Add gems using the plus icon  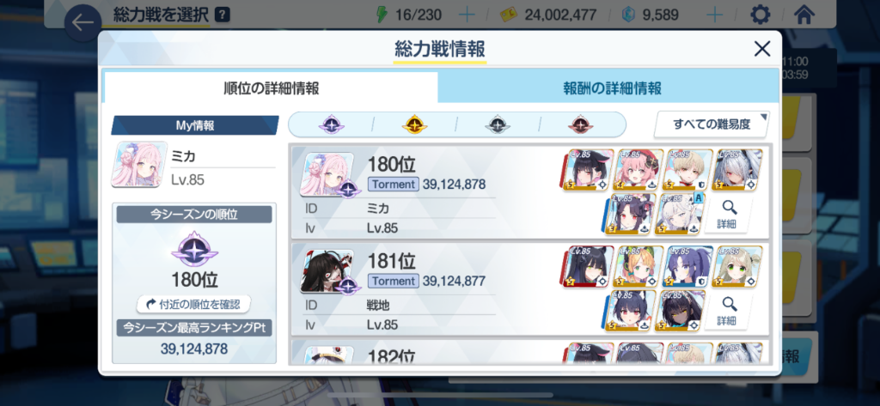click(714, 15)
